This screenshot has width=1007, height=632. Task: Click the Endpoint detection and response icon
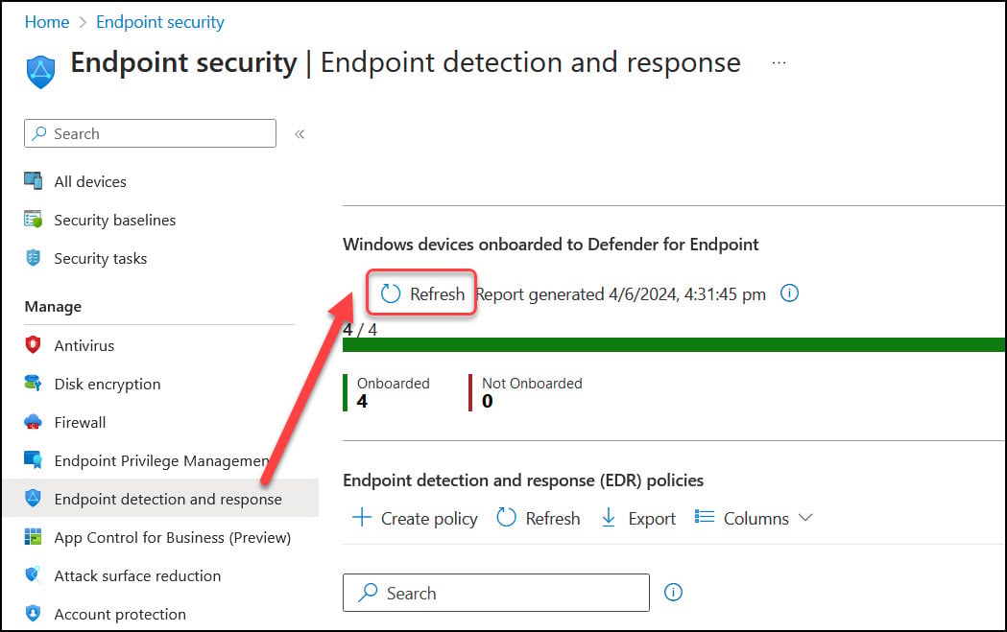pos(33,499)
